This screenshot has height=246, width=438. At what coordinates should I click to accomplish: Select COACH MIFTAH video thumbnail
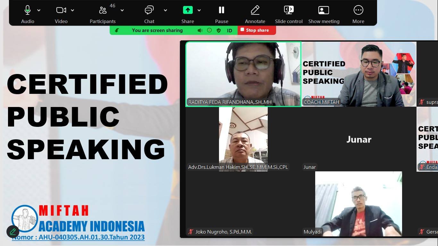coord(358,74)
